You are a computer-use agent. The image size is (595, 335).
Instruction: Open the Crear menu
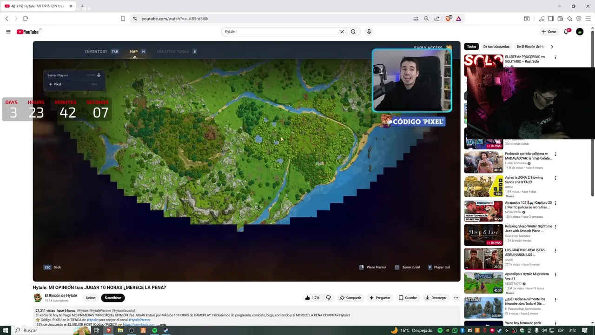point(549,32)
